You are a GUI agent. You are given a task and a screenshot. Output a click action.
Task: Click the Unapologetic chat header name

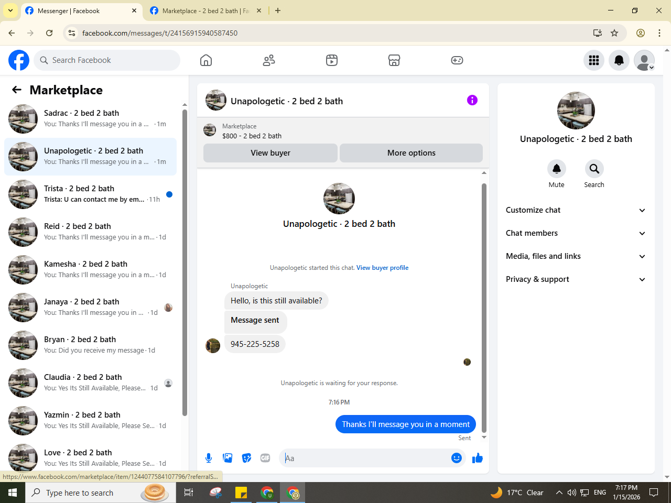point(287,101)
